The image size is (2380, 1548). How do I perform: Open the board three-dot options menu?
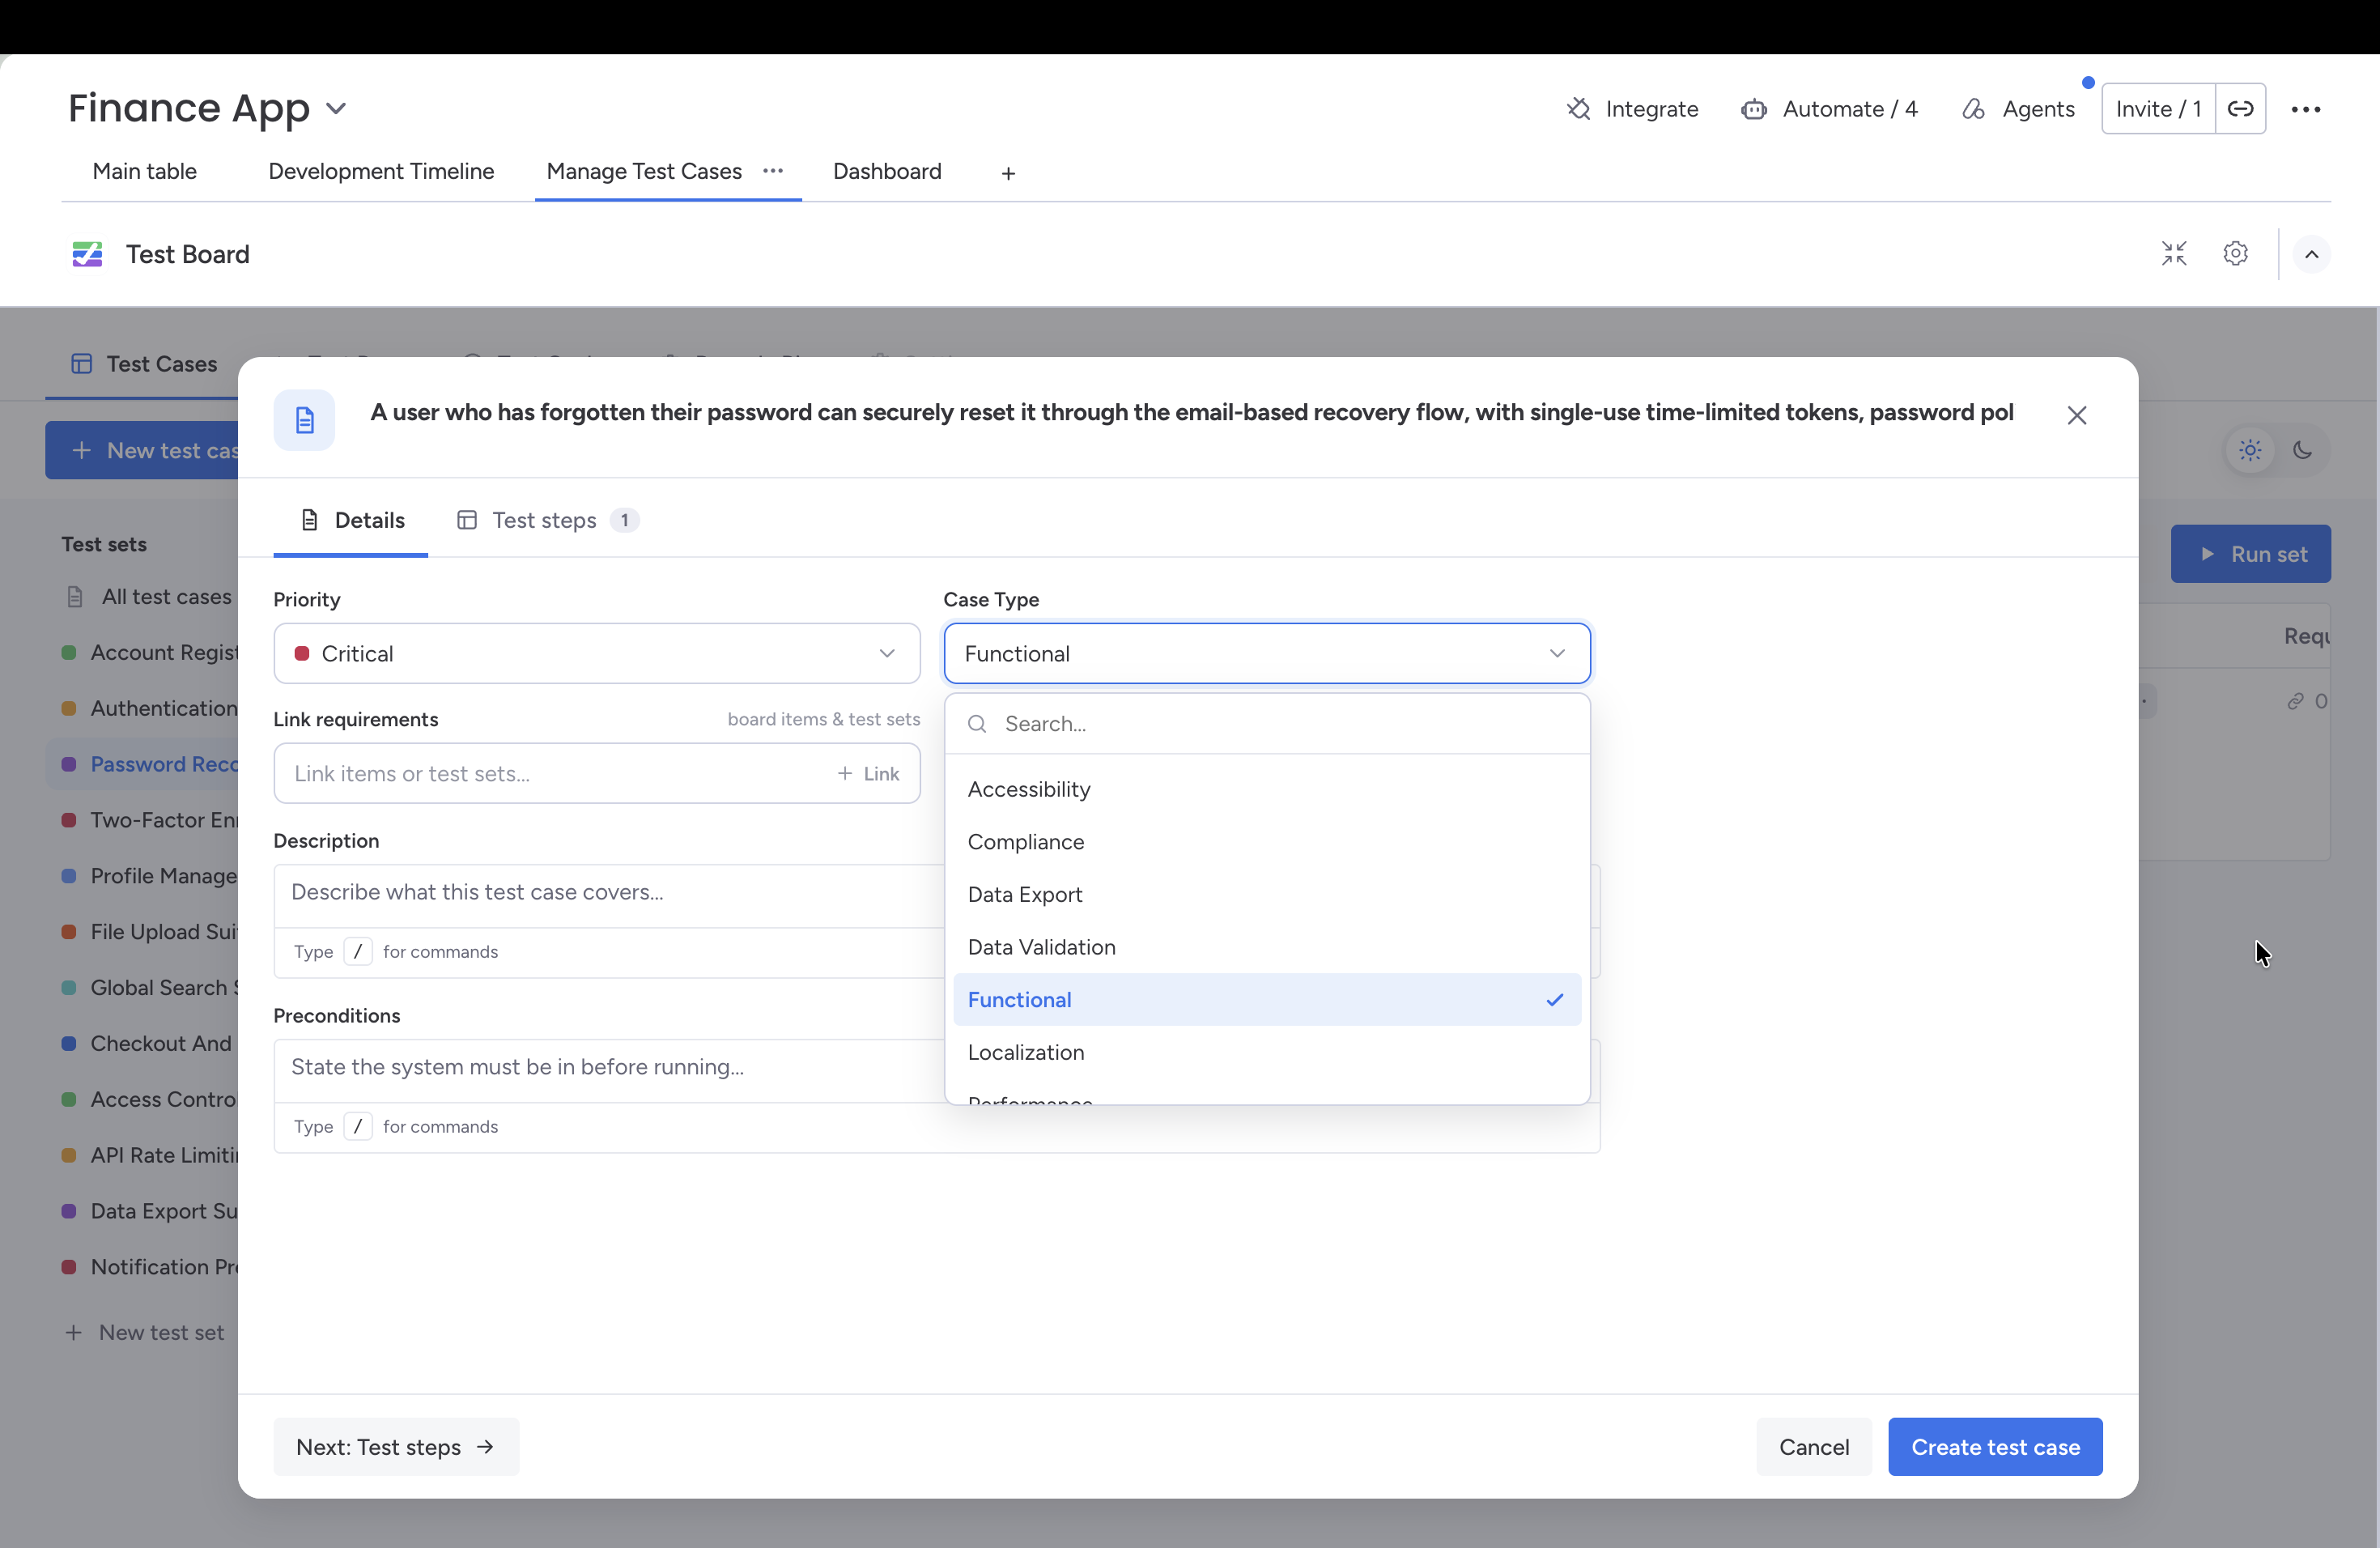[2306, 109]
